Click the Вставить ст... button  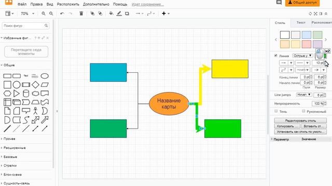(314, 126)
